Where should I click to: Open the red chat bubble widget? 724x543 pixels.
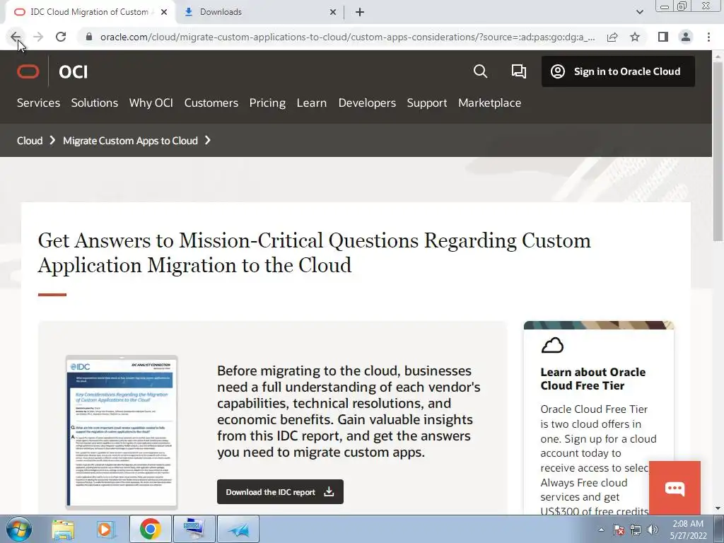click(675, 488)
